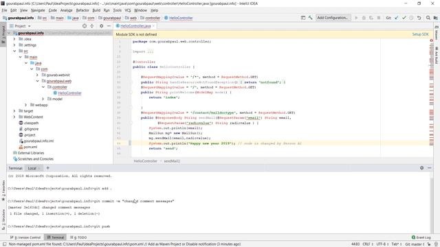Open the Add Configuration dropdown
The width and height of the screenshot is (440, 247).
pos(333,18)
